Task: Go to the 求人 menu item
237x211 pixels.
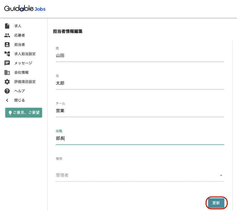Action: pyautogui.click(x=18, y=26)
